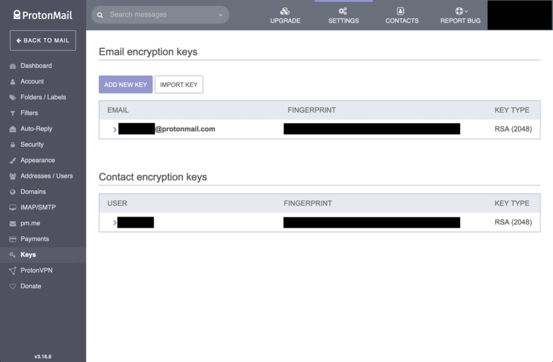Click the Account person icon
553x362 pixels.
click(x=13, y=82)
